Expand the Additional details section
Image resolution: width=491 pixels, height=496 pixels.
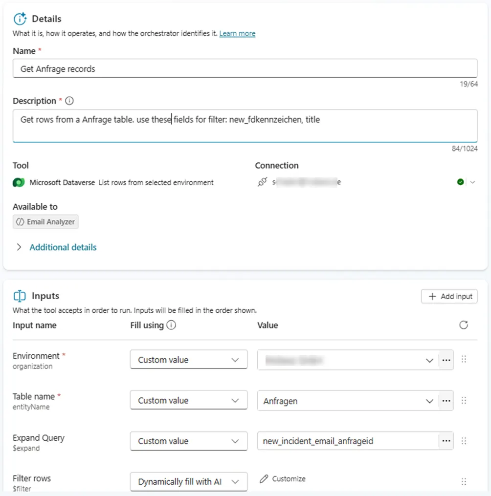pos(63,247)
